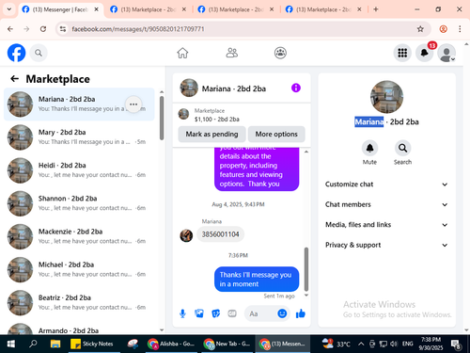Click the Aa message input field

pyautogui.click(x=261, y=313)
